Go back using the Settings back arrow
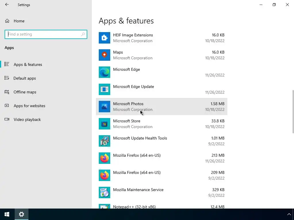This screenshot has width=294, height=220. coord(7,5)
